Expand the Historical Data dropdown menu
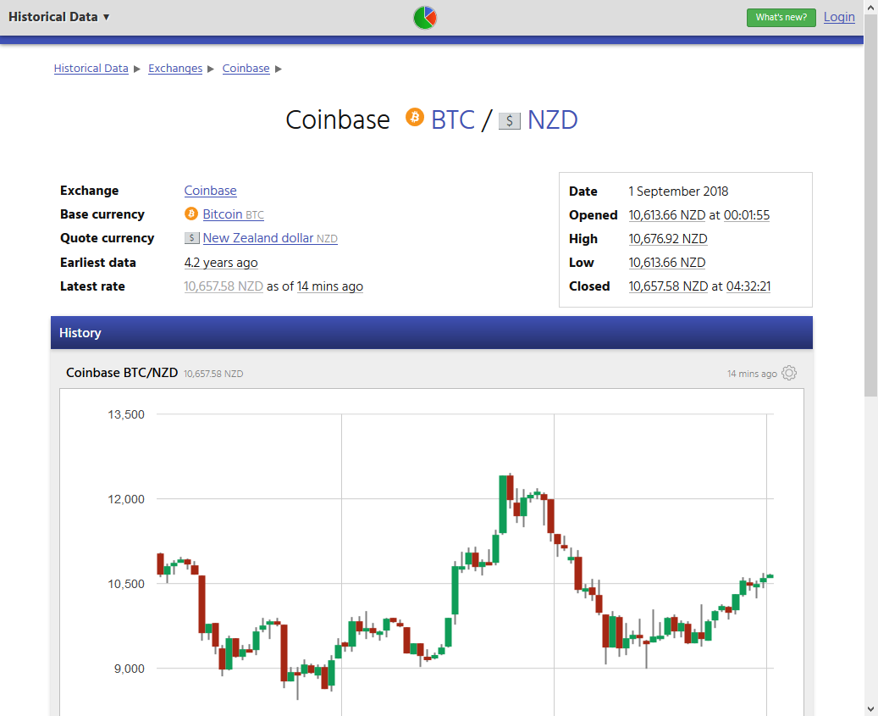The width and height of the screenshot is (878, 716). tap(59, 17)
